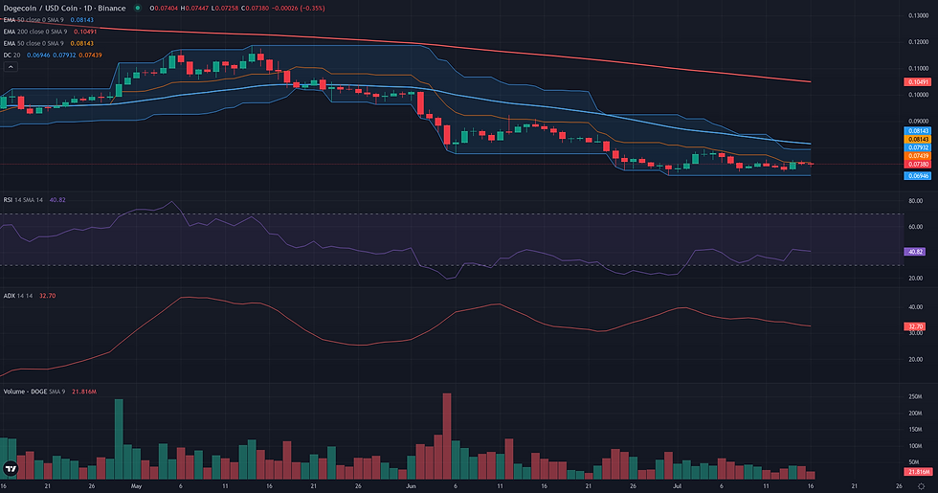938x493 pixels.
Task: Select the RSI 14 SMA 14 legend
Action: tap(34, 200)
